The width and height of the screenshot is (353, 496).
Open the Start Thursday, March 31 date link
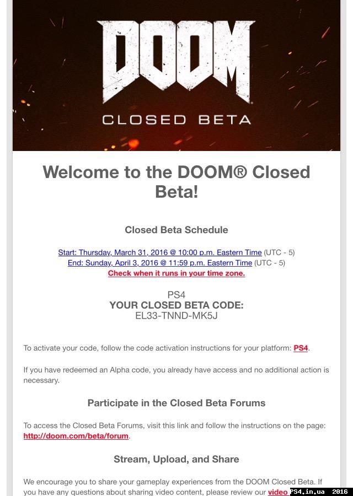pyautogui.click(x=160, y=252)
